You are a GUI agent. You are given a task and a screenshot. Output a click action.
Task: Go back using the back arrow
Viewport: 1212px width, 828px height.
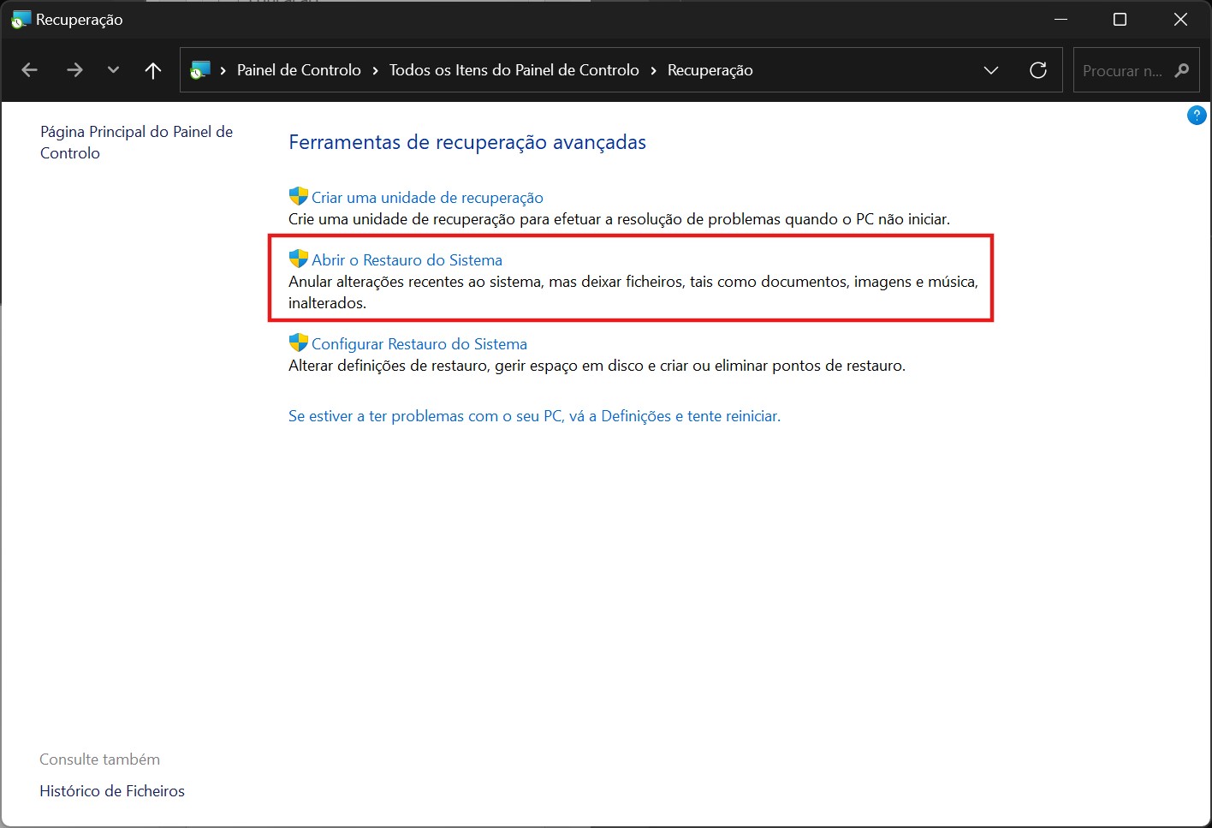coord(30,70)
